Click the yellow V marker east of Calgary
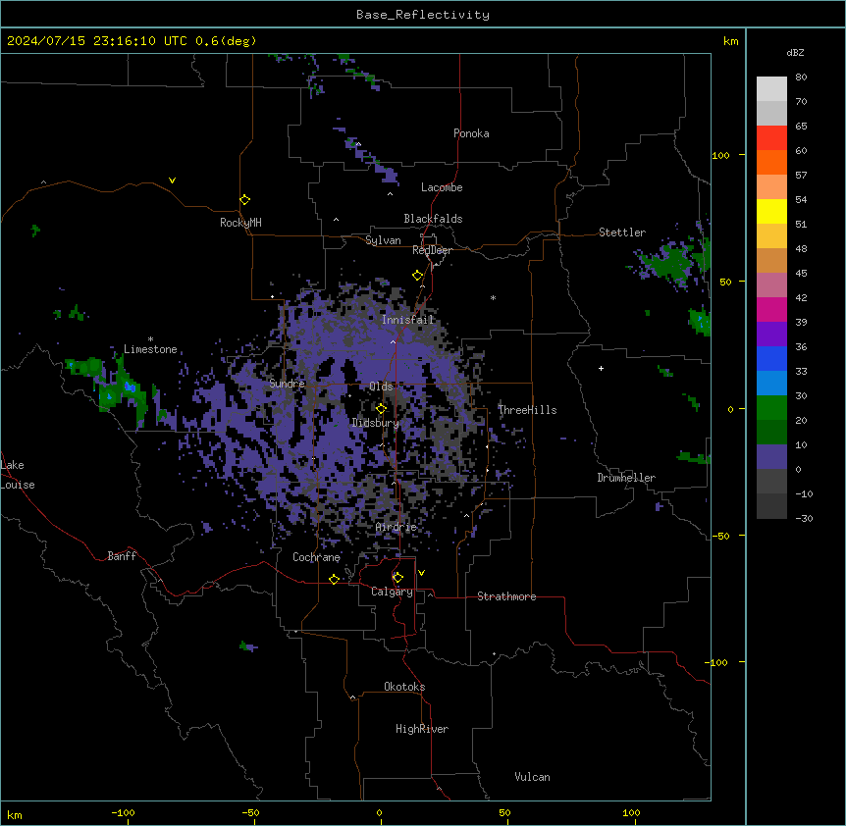Image resolution: width=846 pixels, height=826 pixels. pos(421,573)
